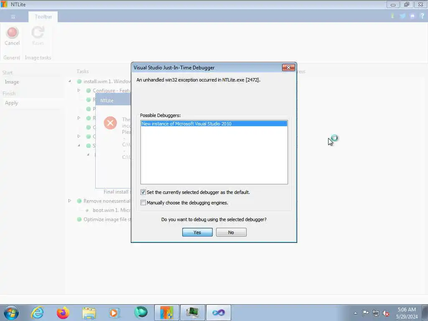Screen dimensions: 428x321
Task: Switch to the Toolbar tab
Action: [x=43, y=17]
